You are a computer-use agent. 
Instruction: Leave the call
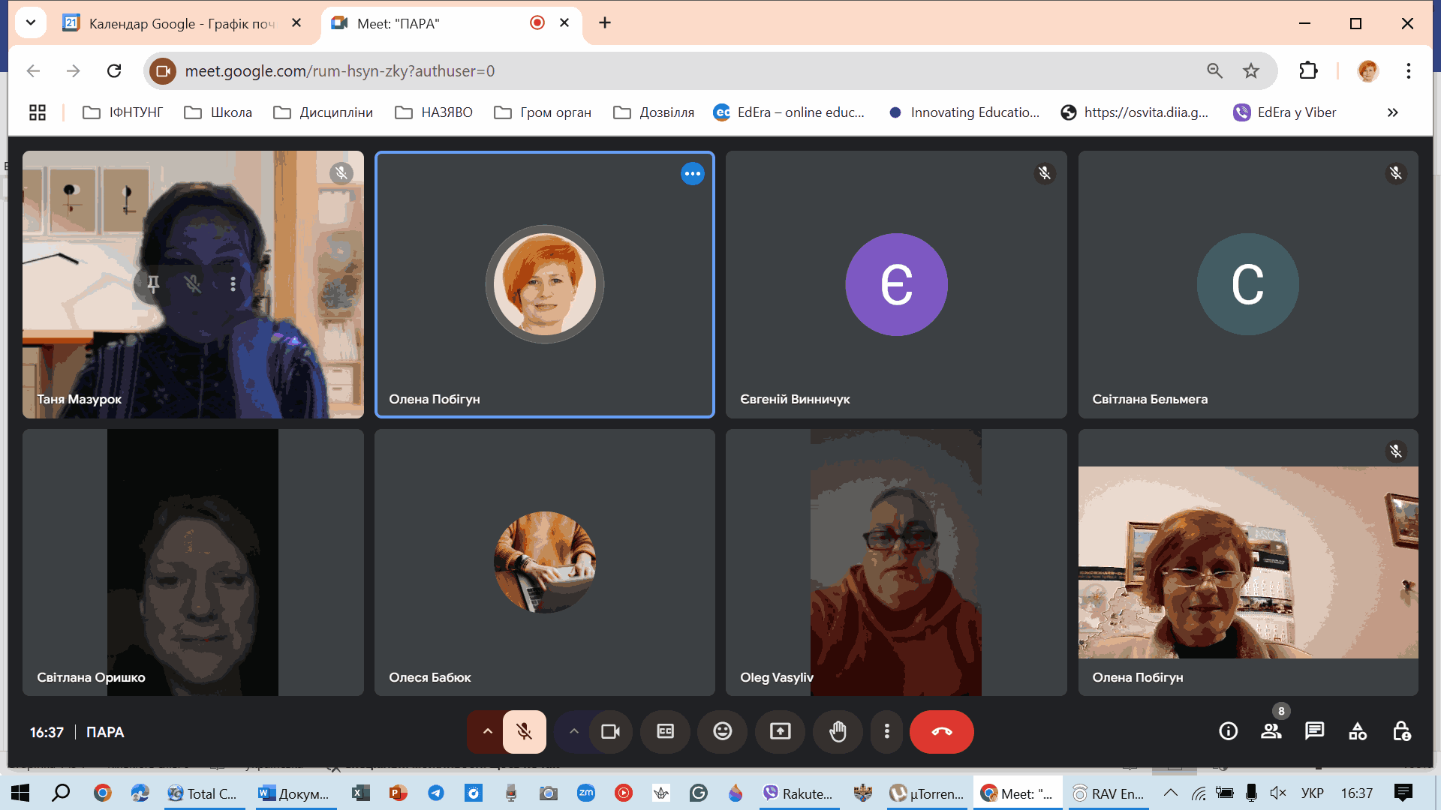click(x=941, y=731)
